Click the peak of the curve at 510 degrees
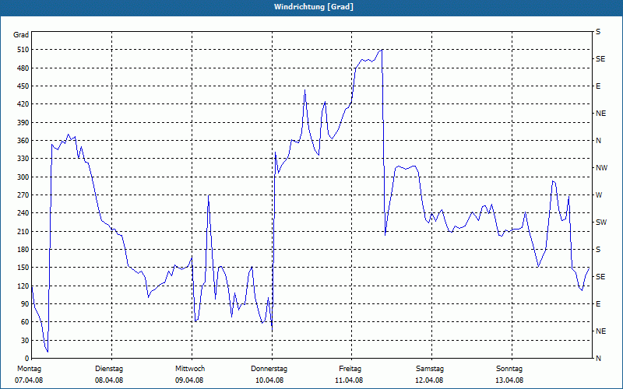 click(382, 50)
